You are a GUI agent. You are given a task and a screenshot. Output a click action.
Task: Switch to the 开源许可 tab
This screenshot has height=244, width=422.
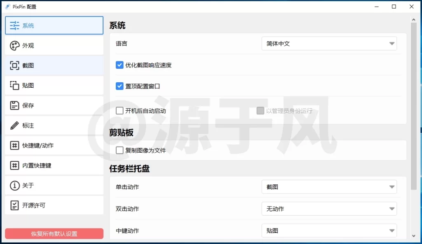[x=54, y=205]
